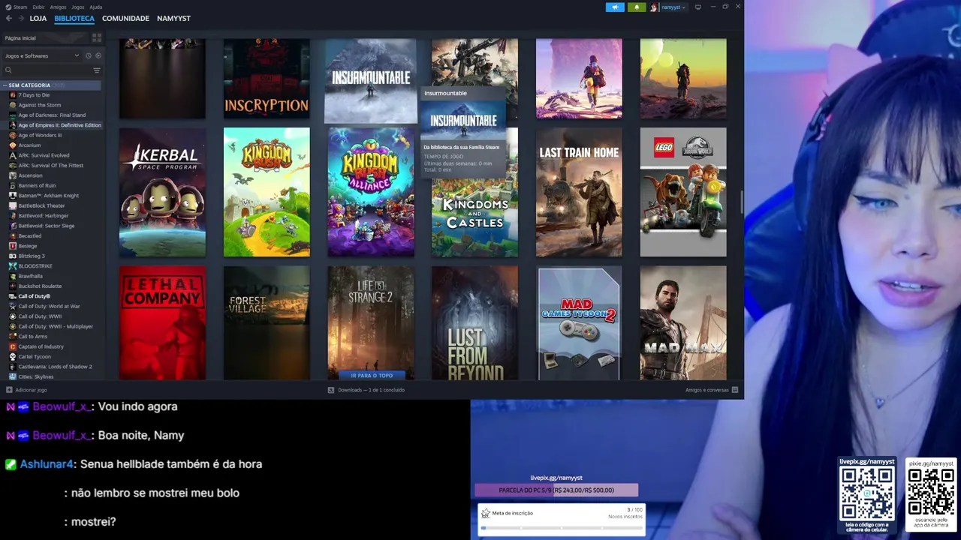961x540 pixels.
Task: Open LEGO Jurassic World cover
Action: click(683, 192)
